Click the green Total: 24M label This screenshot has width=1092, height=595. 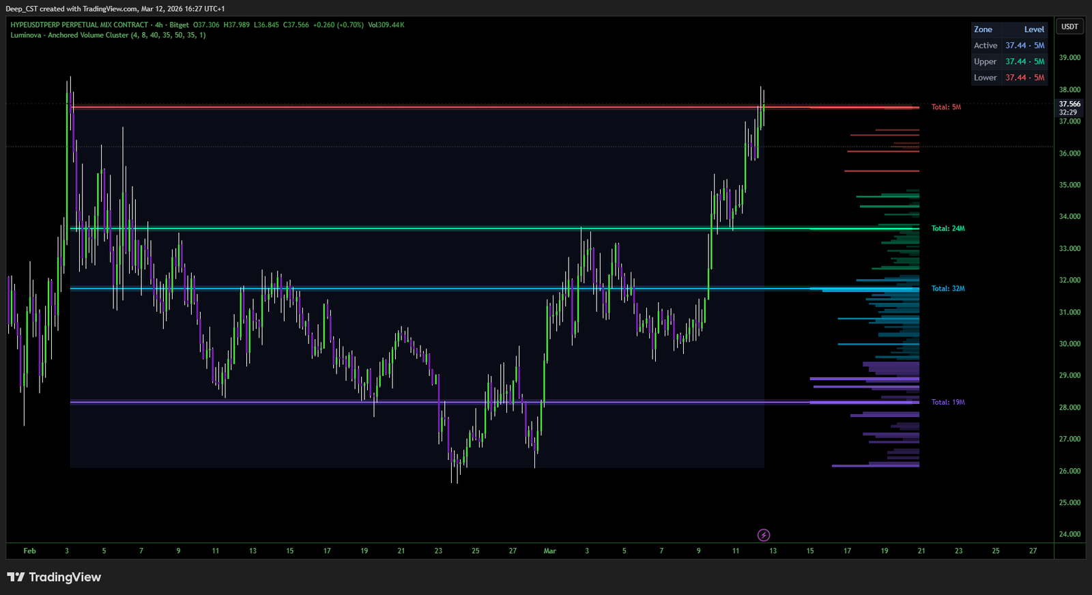pyautogui.click(x=948, y=229)
